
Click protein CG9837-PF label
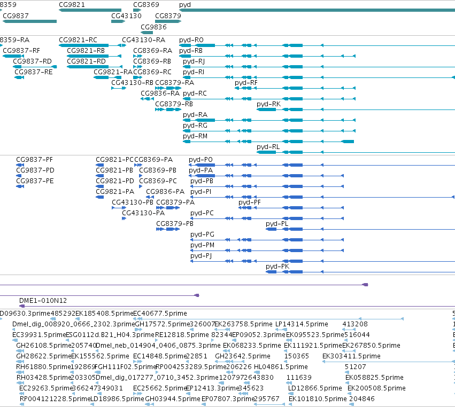point(35,160)
